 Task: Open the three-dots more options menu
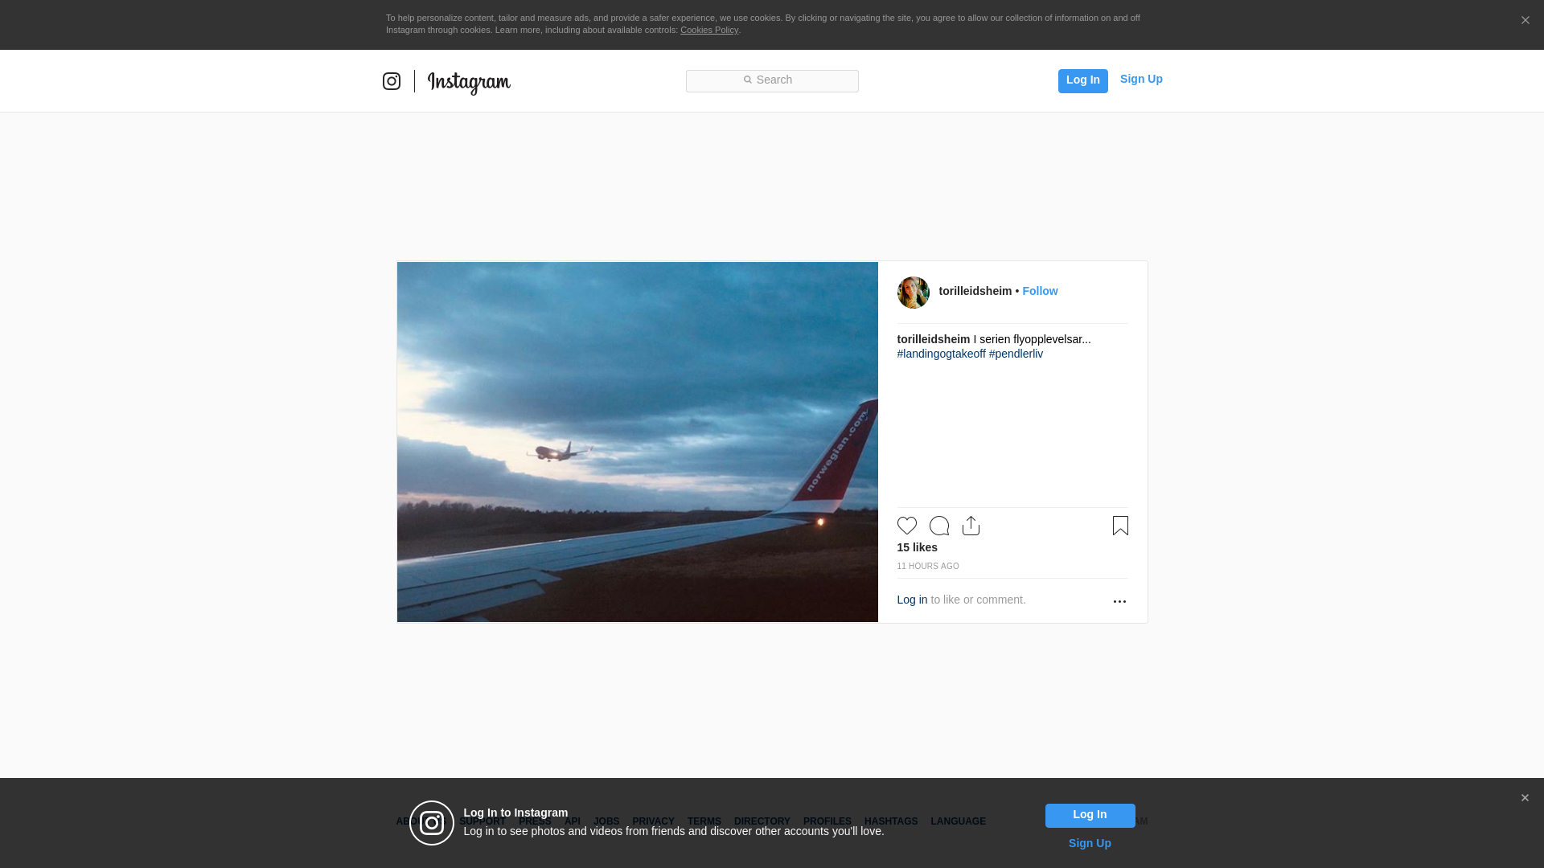tap(1119, 601)
